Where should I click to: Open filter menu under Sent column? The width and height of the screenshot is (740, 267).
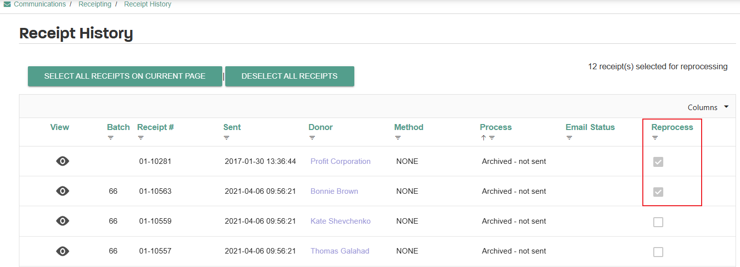tap(226, 138)
